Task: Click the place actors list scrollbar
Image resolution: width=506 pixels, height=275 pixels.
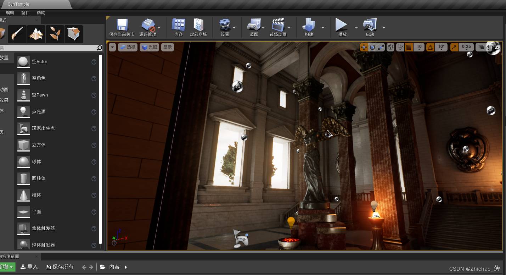Action: [x=101, y=149]
